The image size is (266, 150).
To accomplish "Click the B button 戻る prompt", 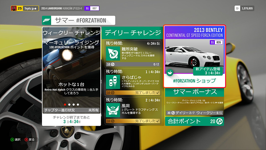I will [30, 140].
